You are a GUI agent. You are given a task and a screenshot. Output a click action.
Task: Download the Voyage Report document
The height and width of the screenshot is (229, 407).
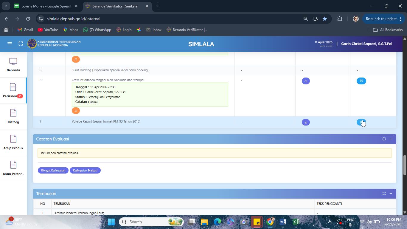click(x=306, y=122)
